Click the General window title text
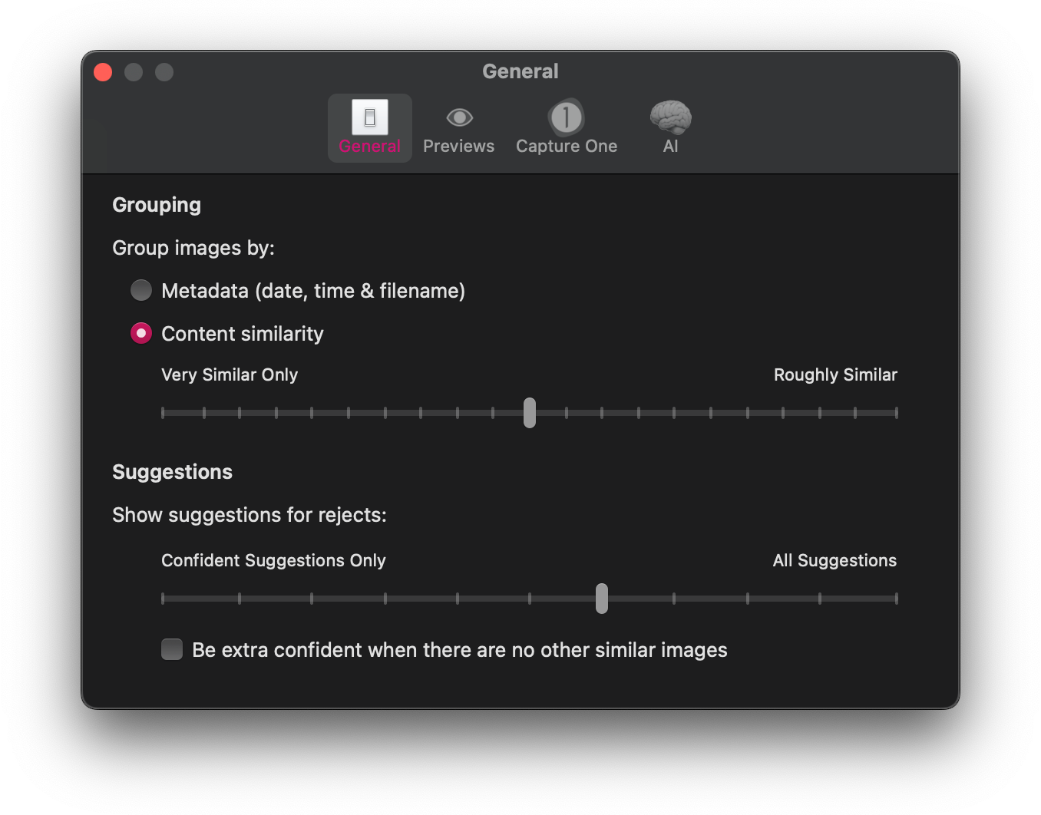 pos(520,71)
